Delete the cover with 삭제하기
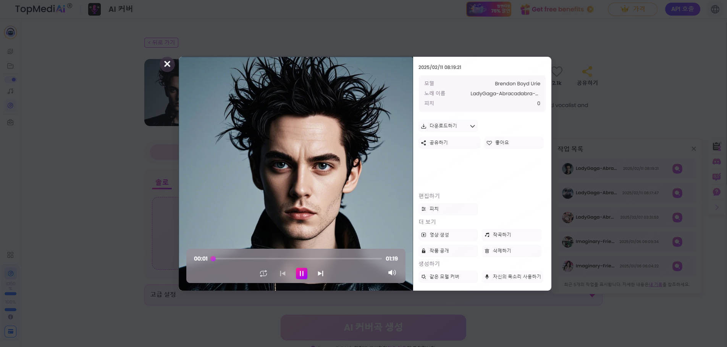 512,251
